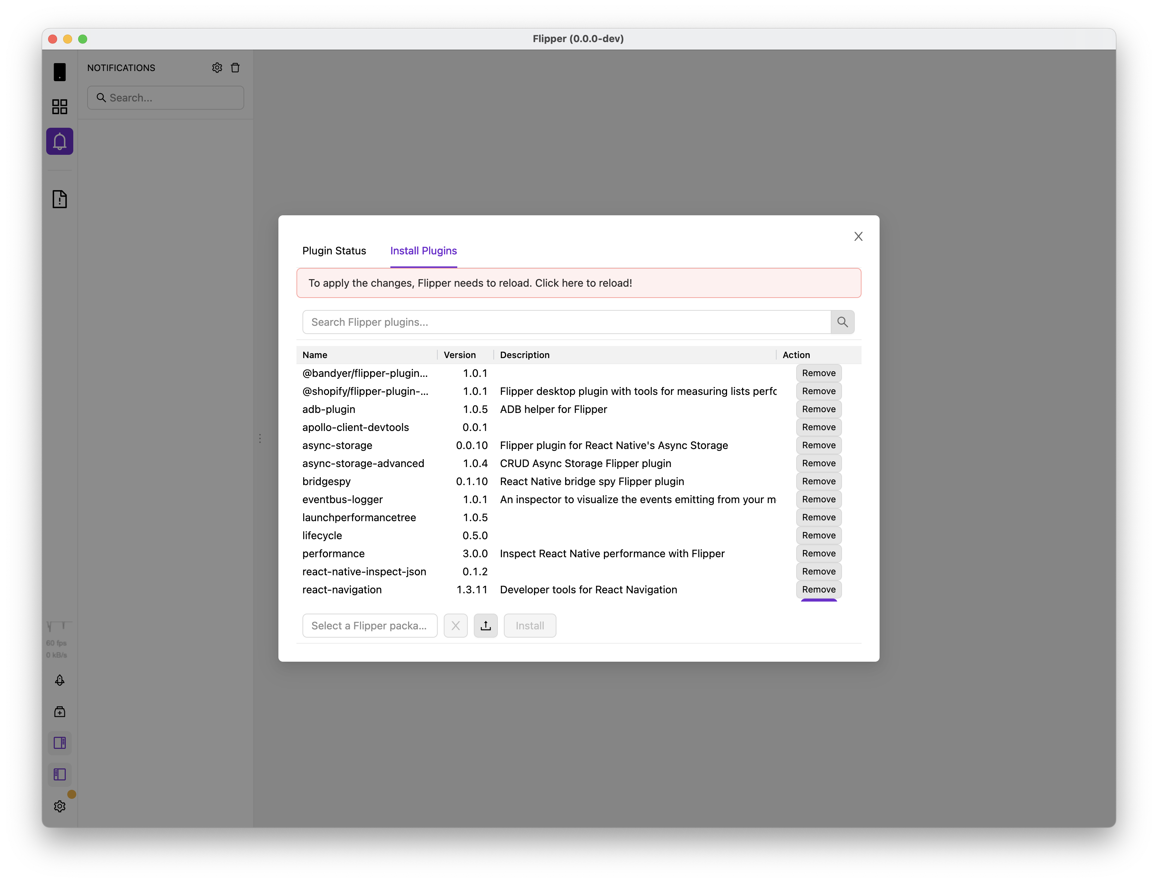
Task: Toggle the left sidebar visibility
Action: 59,774
